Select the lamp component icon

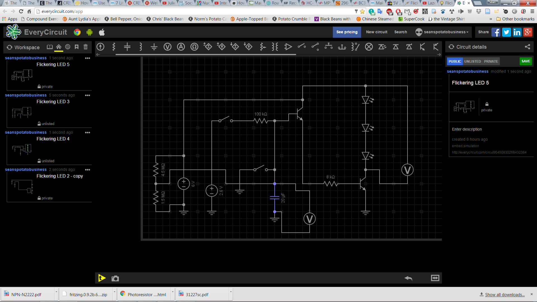pyautogui.click(x=369, y=47)
